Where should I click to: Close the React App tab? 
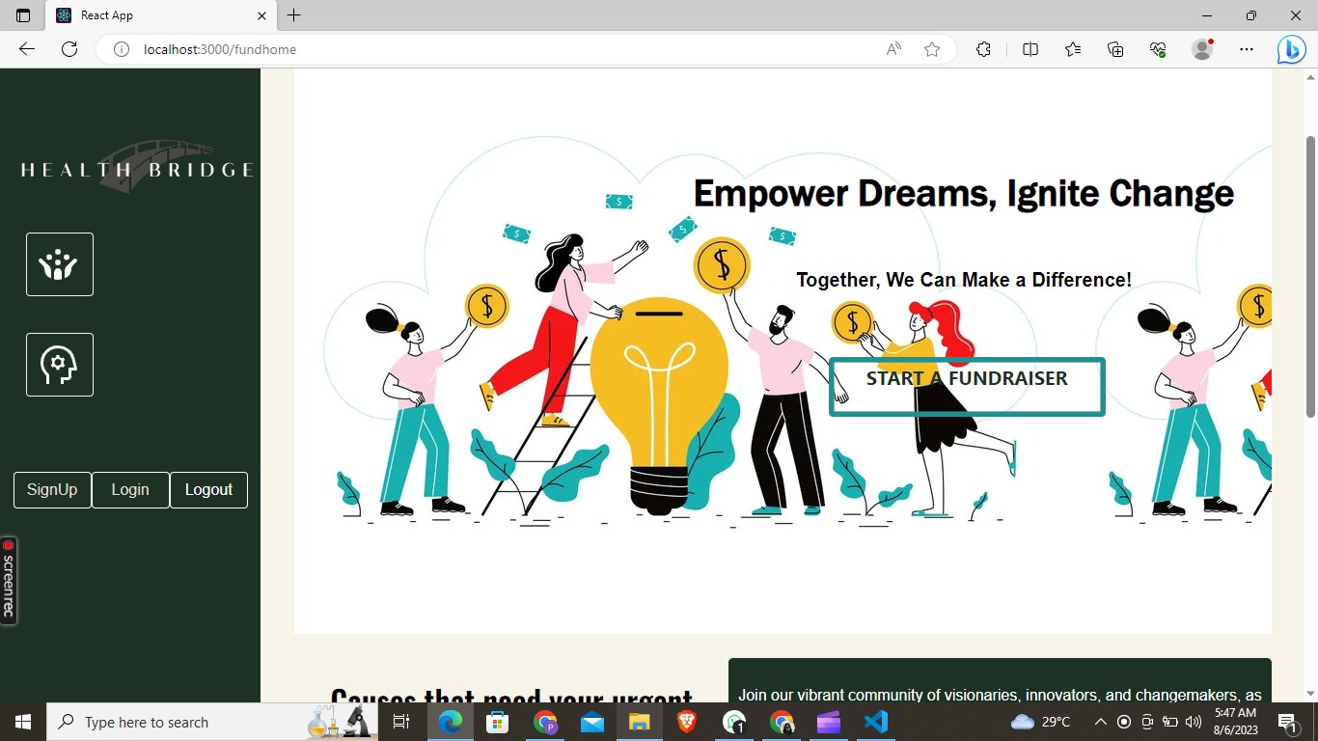click(261, 15)
